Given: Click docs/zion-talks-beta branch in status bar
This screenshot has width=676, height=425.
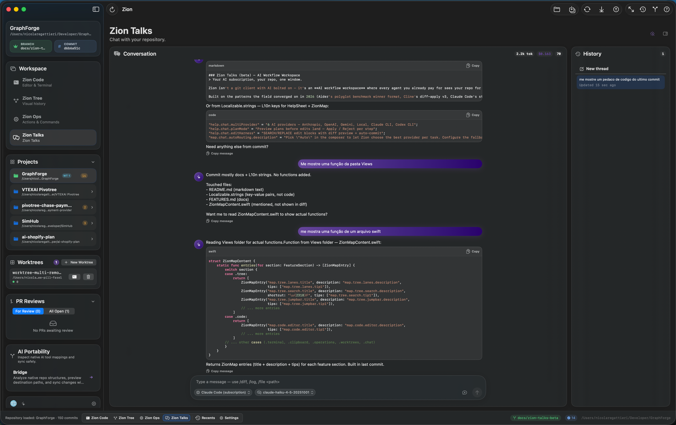Looking at the screenshot, I should (535, 418).
